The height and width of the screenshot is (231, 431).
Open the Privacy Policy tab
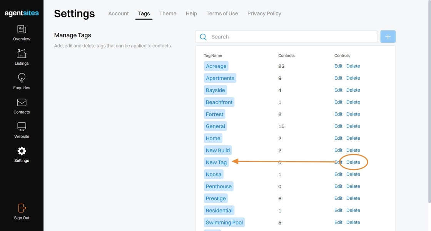(264, 13)
